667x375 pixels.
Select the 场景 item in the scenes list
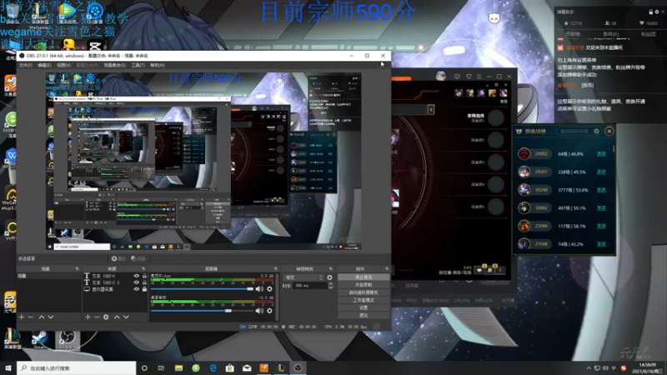coord(48,276)
